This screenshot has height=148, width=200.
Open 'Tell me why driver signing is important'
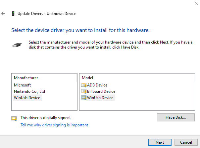click(x=54, y=125)
